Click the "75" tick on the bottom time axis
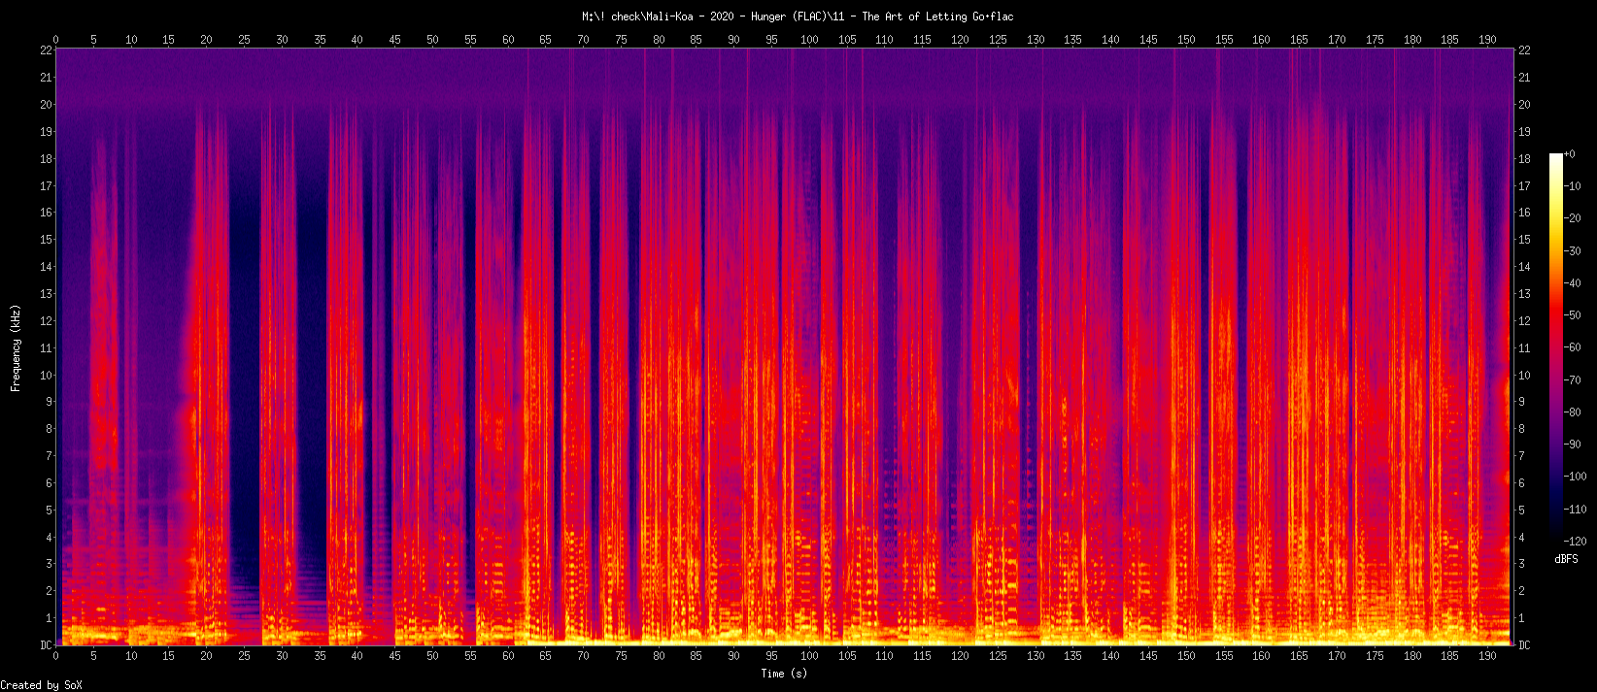Viewport: 1597px width, 692px height. coord(621,656)
